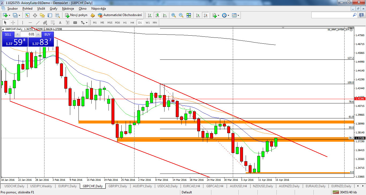Zoom in on the chart

pos(174,15)
